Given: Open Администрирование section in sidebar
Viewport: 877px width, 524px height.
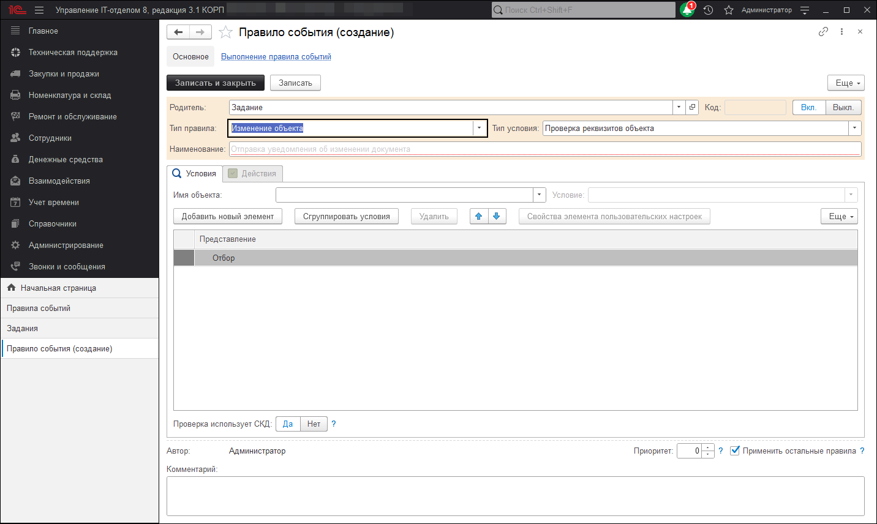Looking at the screenshot, I should (66, 245).
